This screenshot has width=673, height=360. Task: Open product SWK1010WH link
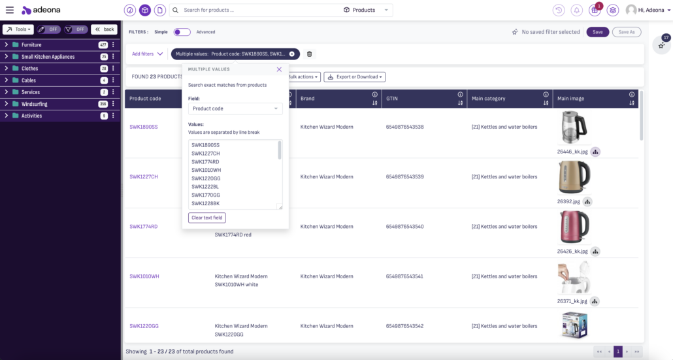[144, 276]
